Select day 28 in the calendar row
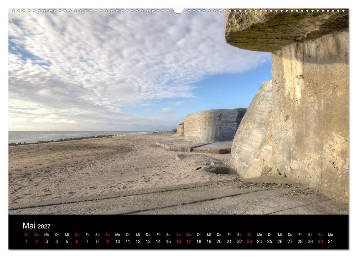This screenshot has height=258, width=357. [x=300, y=241]
